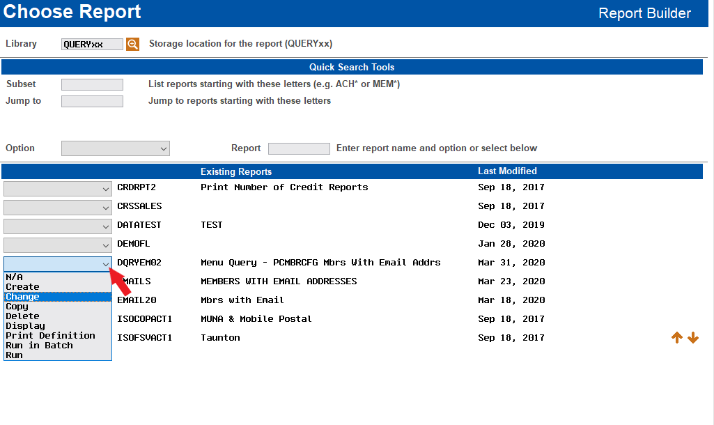Click report name CRDRPT2
This screenshot has width=714, height=425.
click(137, 187)
